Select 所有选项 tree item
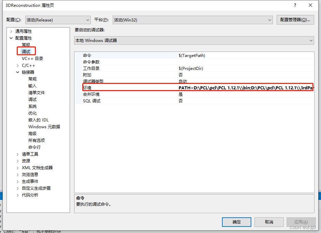This screenshot has width=321, height=233. (37, 140)
